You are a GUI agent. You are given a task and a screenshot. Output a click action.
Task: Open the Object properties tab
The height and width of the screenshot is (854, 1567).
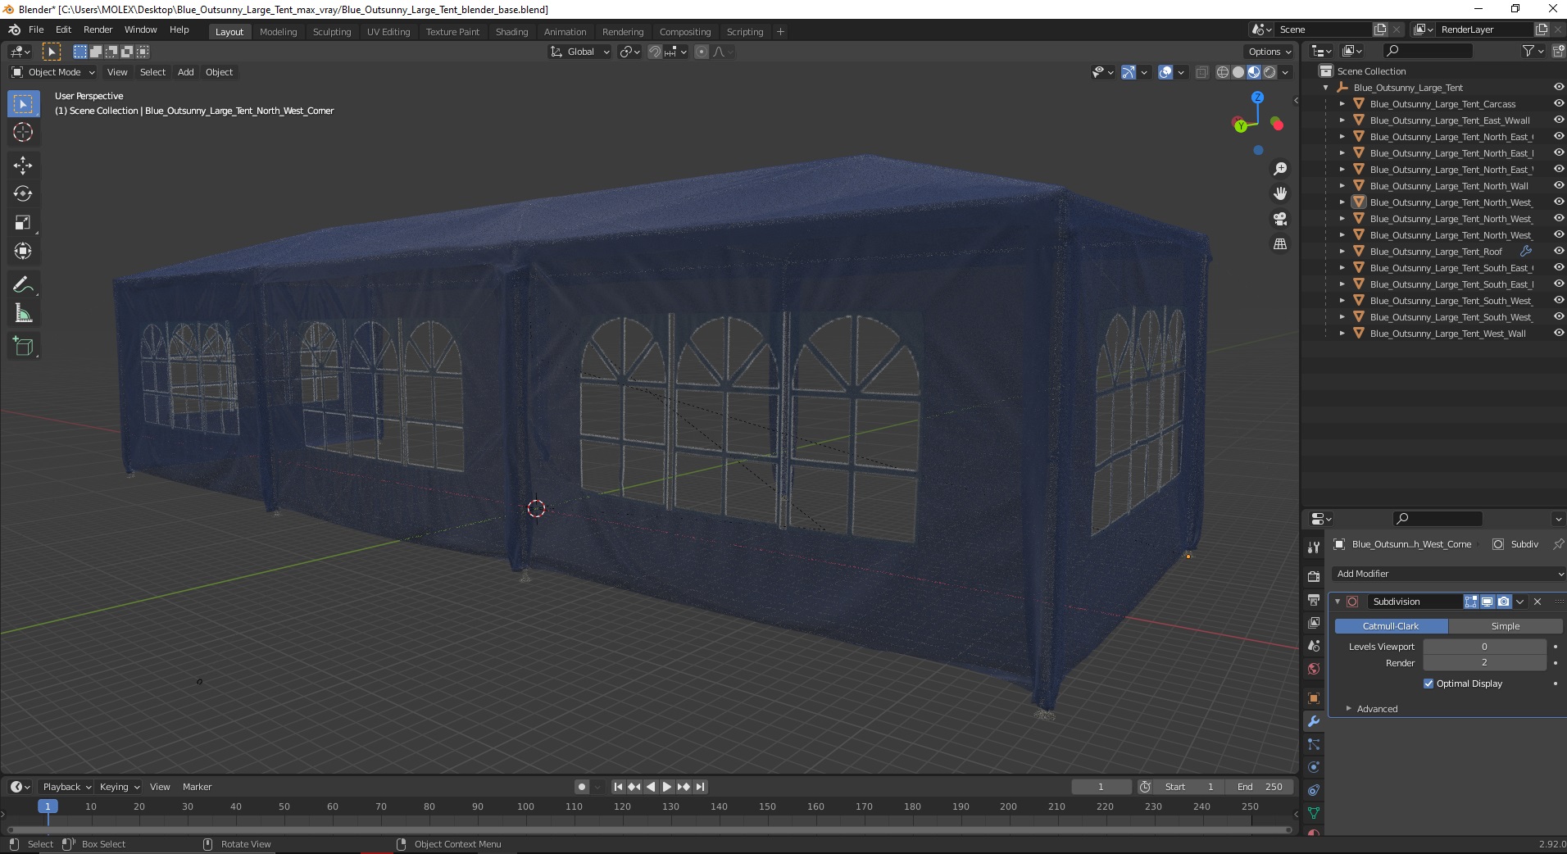1314,698
